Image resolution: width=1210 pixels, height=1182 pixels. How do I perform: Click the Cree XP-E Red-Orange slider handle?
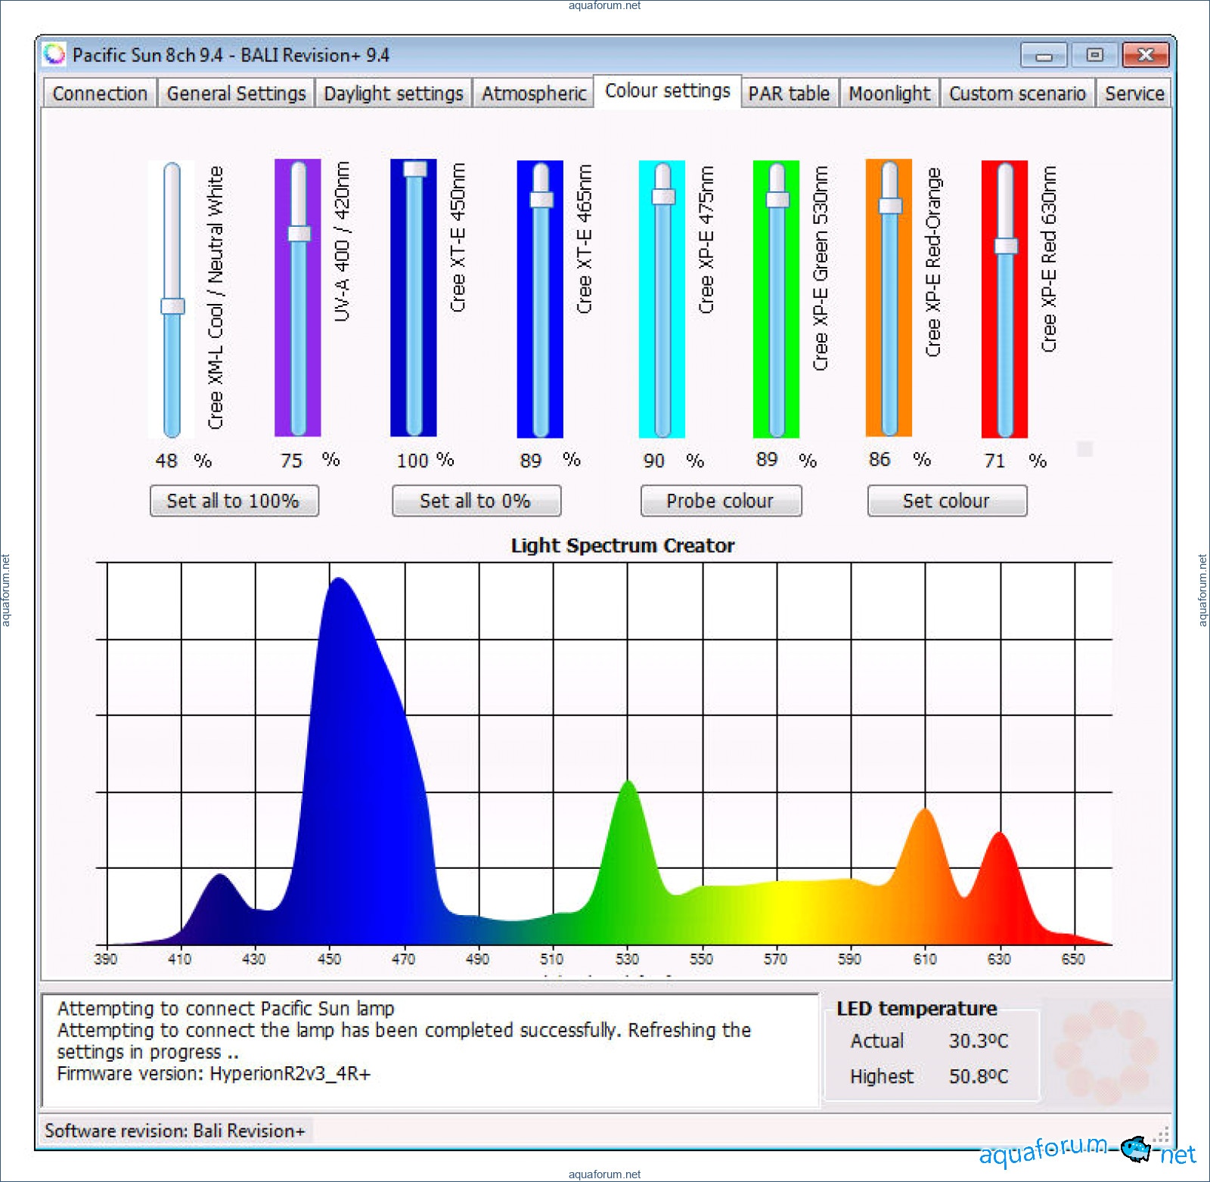tap(890, 206)
